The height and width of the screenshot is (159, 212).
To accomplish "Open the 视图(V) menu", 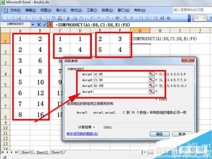I will (46, 10).
